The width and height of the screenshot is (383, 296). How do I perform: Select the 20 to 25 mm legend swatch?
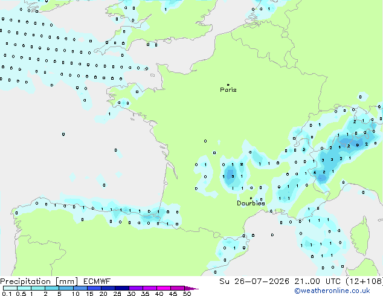[108, 288]
